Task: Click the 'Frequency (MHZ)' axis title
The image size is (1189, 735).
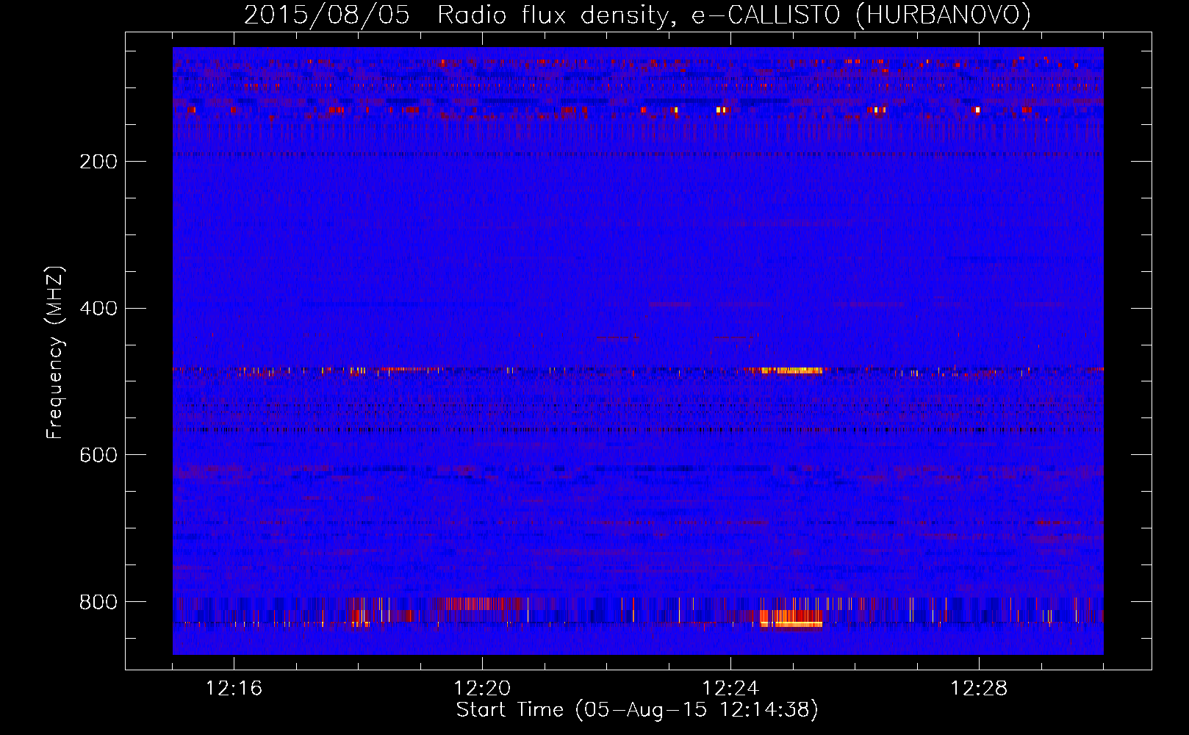Action: [55, 353]
